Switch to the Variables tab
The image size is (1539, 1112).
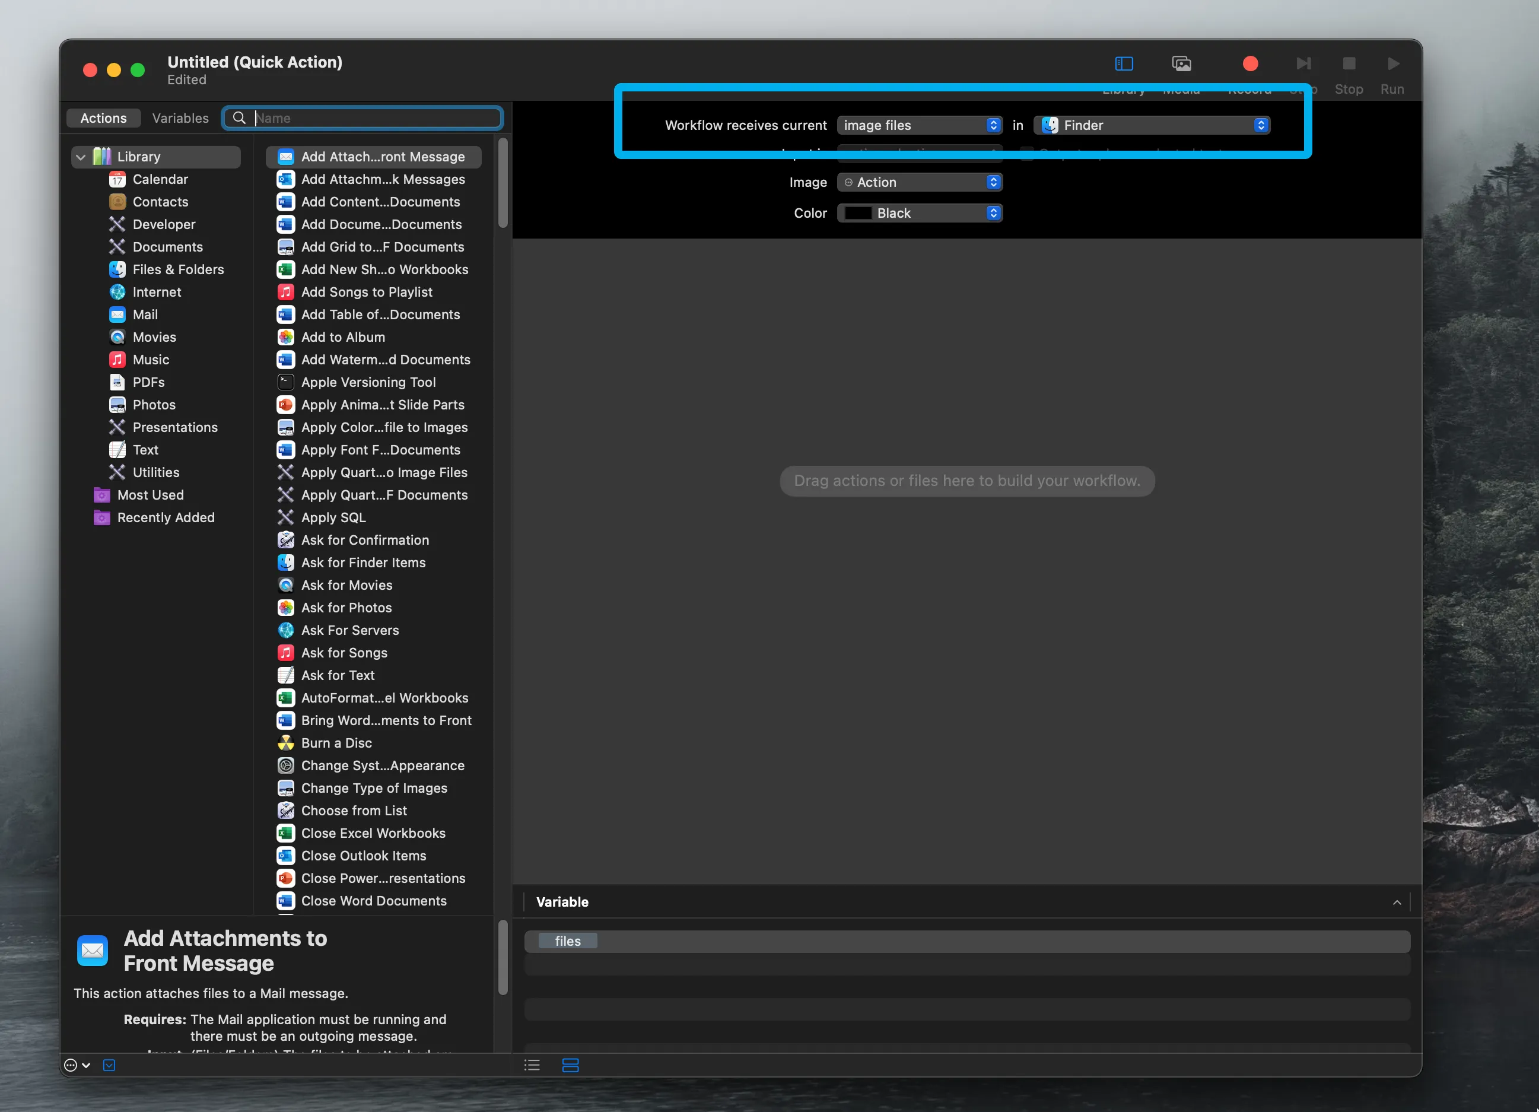point(180,117)
